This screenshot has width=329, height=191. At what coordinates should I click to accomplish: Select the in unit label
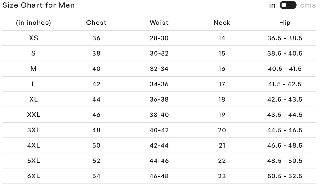272,5
